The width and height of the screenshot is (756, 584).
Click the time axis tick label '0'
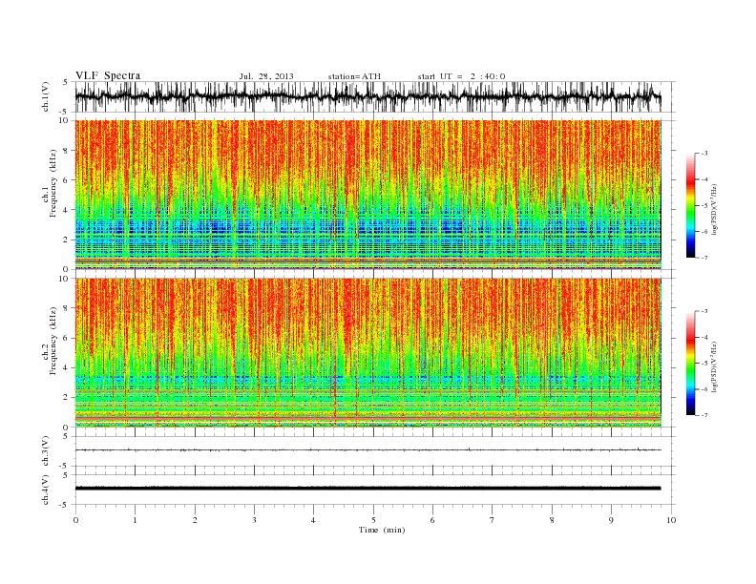[x=75, y=520]
